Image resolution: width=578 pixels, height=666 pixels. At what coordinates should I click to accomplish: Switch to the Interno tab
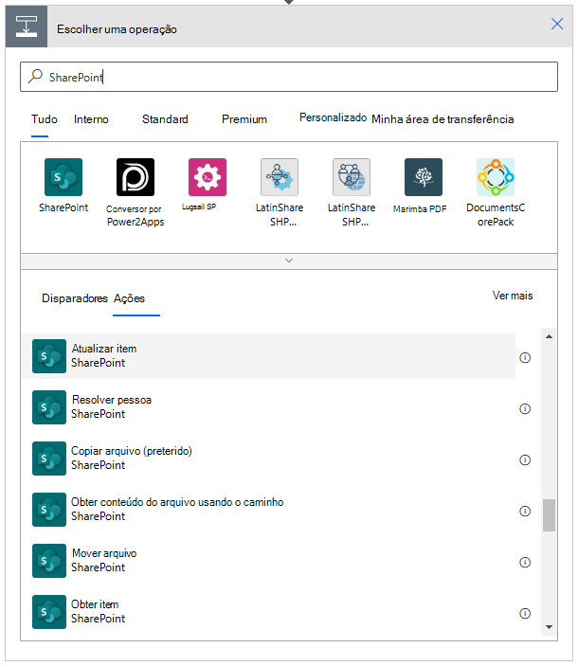click(91, 119)
